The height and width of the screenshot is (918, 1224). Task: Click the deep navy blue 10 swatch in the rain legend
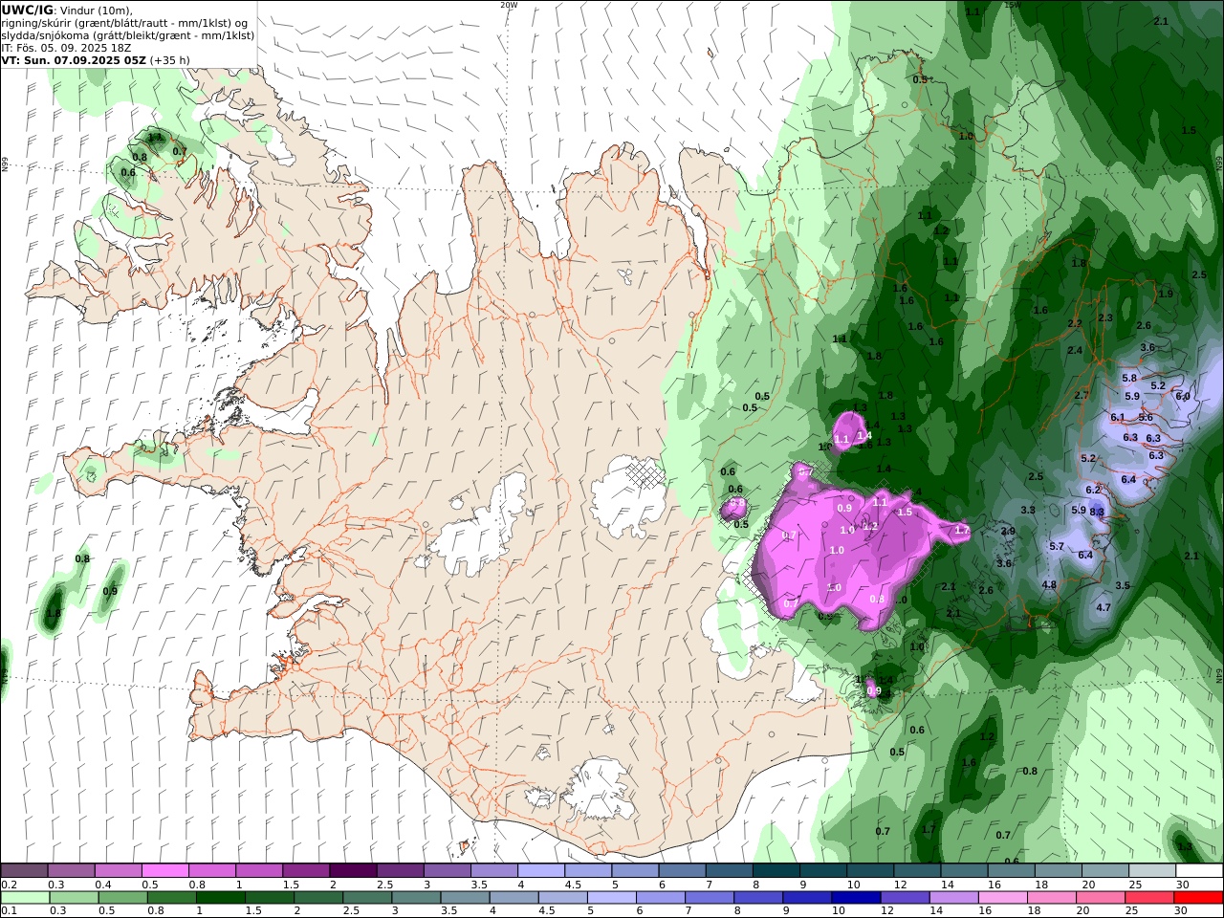pos(856,898)
